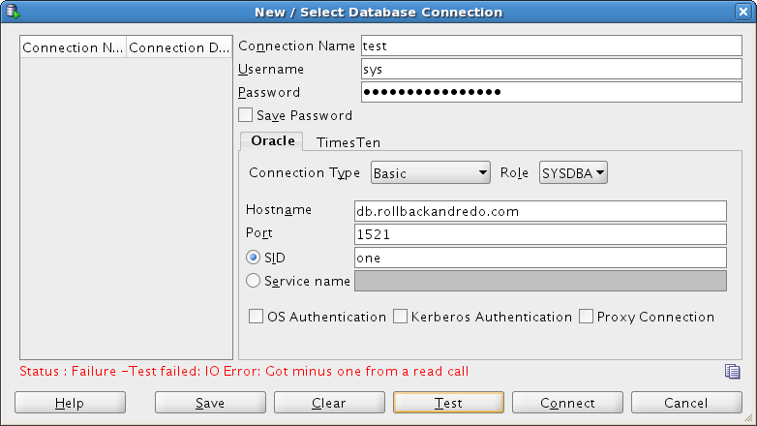This screenshot has height=426, width=757.
Task: Select the Oracle tab
Action: pos(272,140)
